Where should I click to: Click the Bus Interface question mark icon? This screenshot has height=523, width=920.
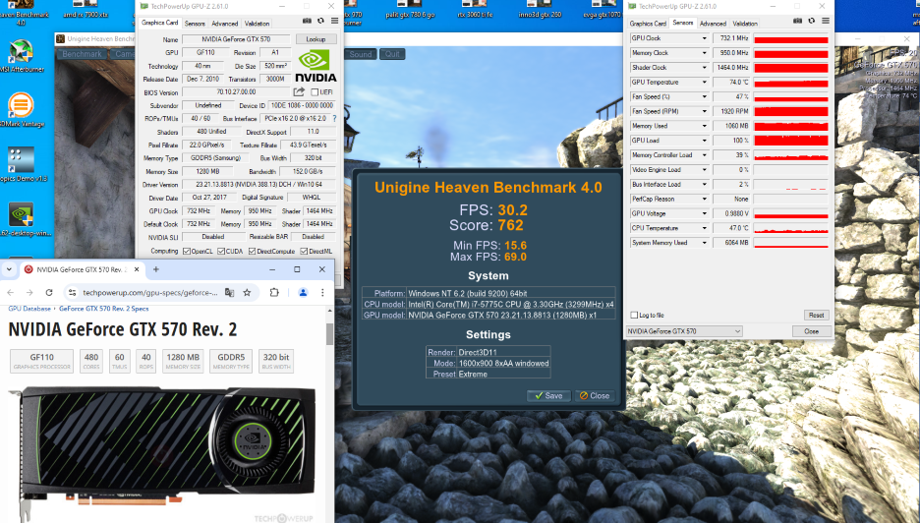(333, 118)
